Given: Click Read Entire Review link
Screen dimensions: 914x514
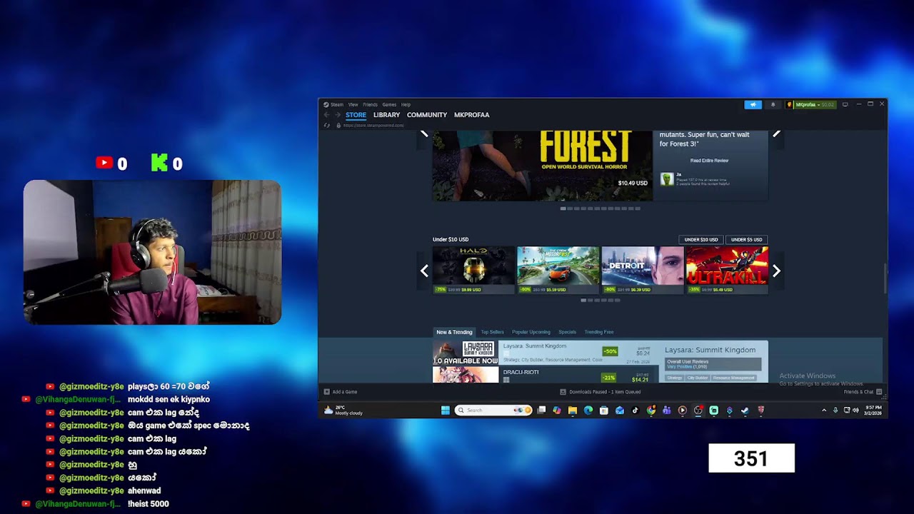Looking at the screenshot, I should pos(709,161).
